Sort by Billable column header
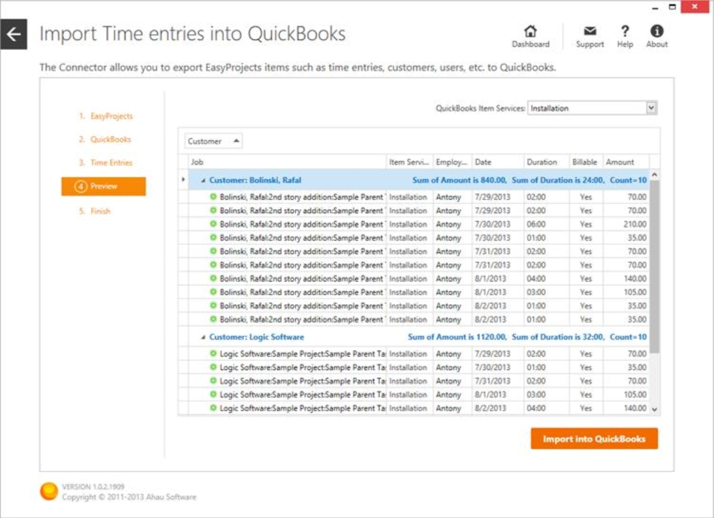The width and height of the screenshot is (714, 518). point(586,162)
